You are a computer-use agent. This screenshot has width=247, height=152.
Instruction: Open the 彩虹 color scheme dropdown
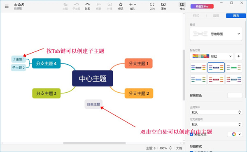tap(212, 56)
